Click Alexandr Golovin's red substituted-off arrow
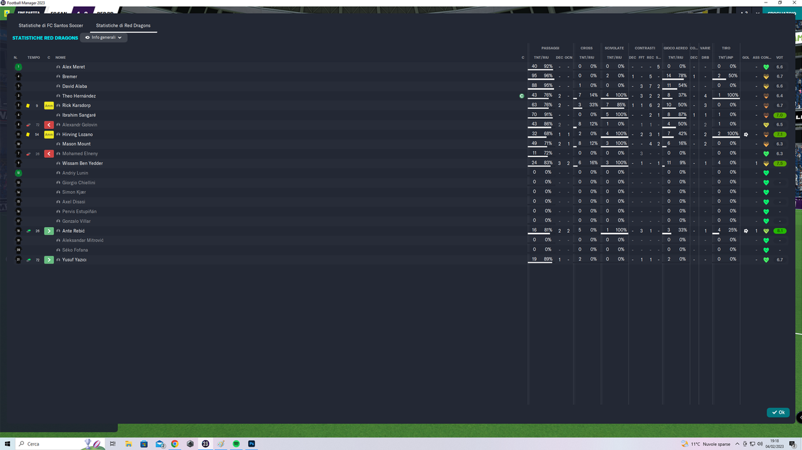This screenshot has height=450, width=802. [x=49, y=125]
